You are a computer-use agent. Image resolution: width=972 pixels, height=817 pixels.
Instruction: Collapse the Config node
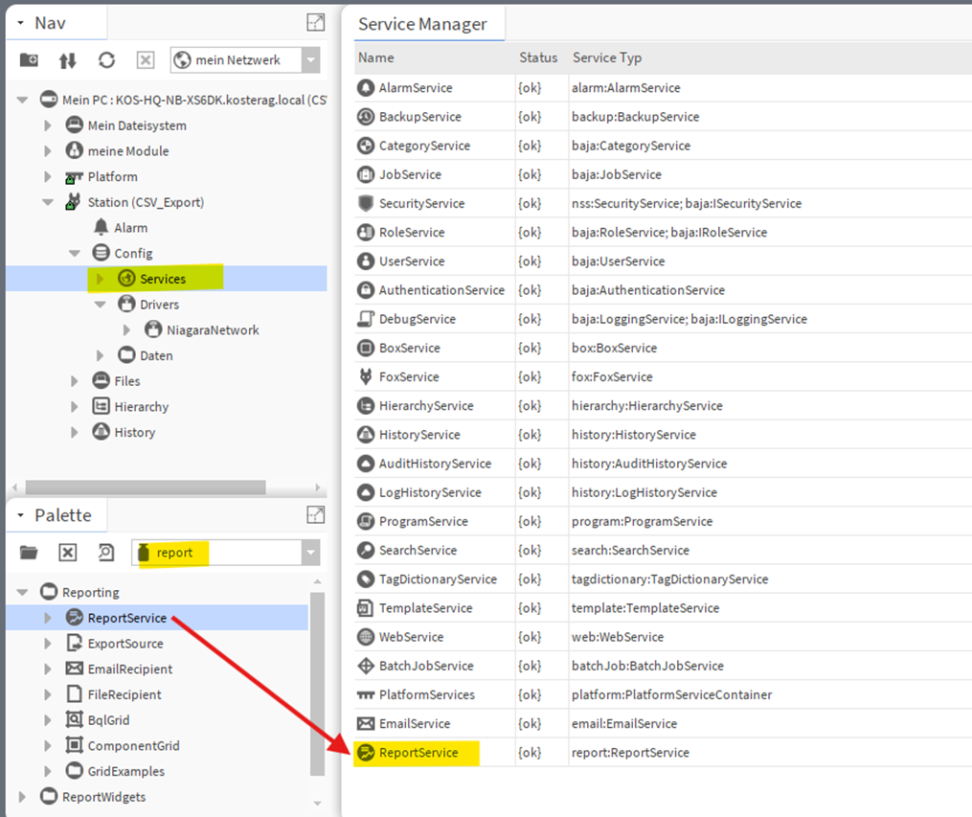pos(75,253)
